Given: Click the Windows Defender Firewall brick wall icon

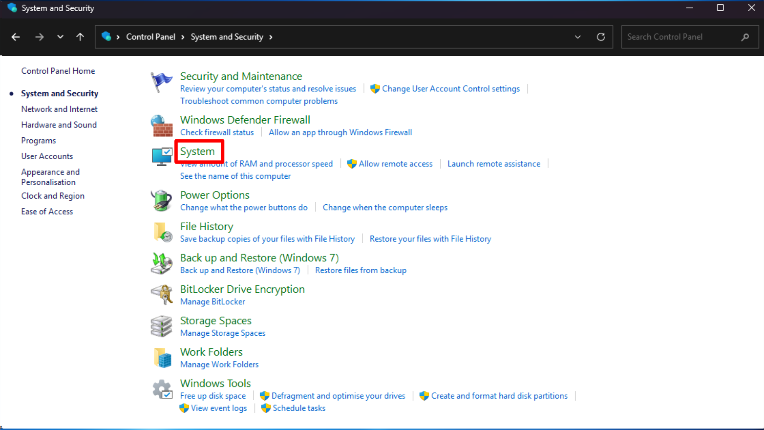Looking at the screenshot, I should click(161, 126).
